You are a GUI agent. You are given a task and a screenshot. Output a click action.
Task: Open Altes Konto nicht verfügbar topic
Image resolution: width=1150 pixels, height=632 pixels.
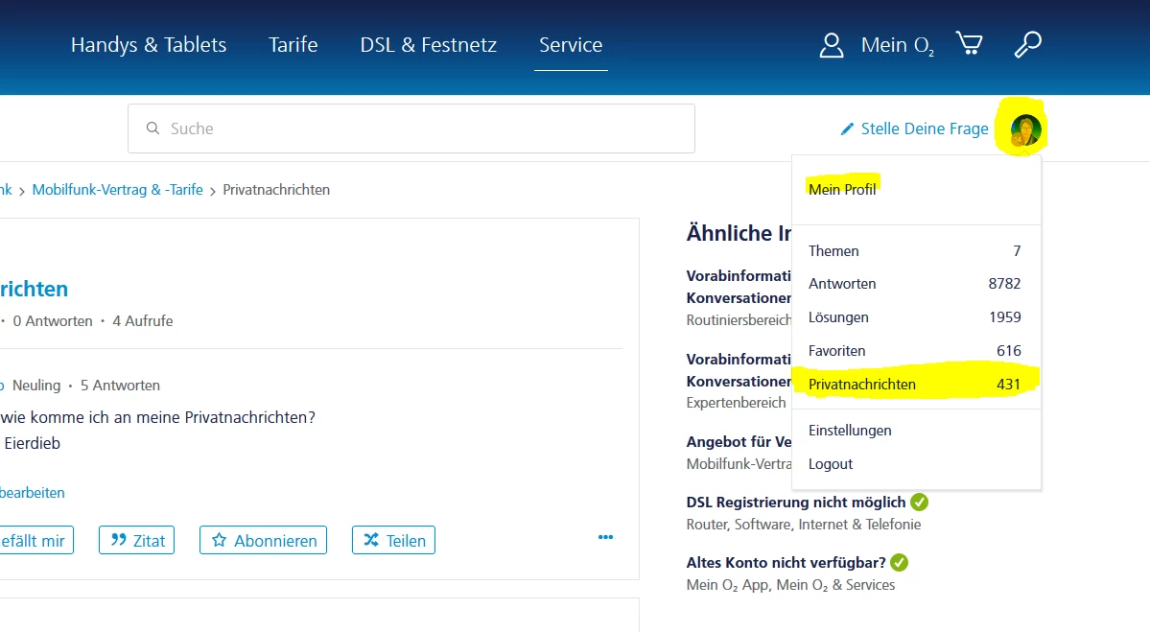[x=786, y=562]
